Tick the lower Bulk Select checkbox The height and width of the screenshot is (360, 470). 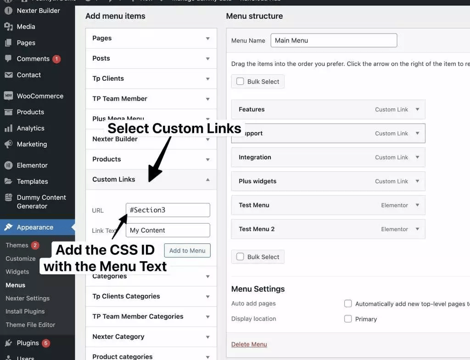click(x=240, y=257)
